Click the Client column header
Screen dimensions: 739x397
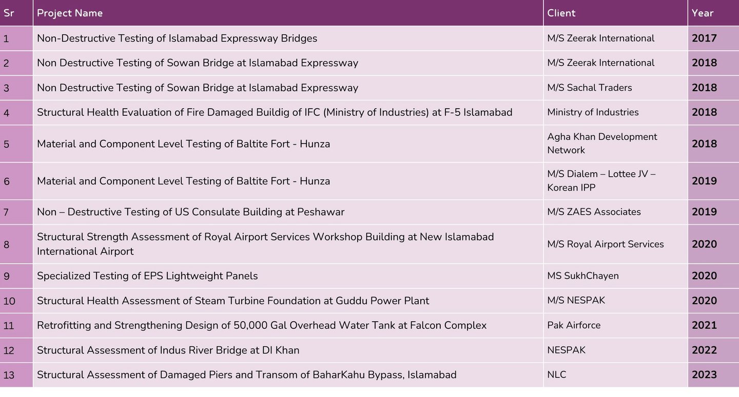615,13
